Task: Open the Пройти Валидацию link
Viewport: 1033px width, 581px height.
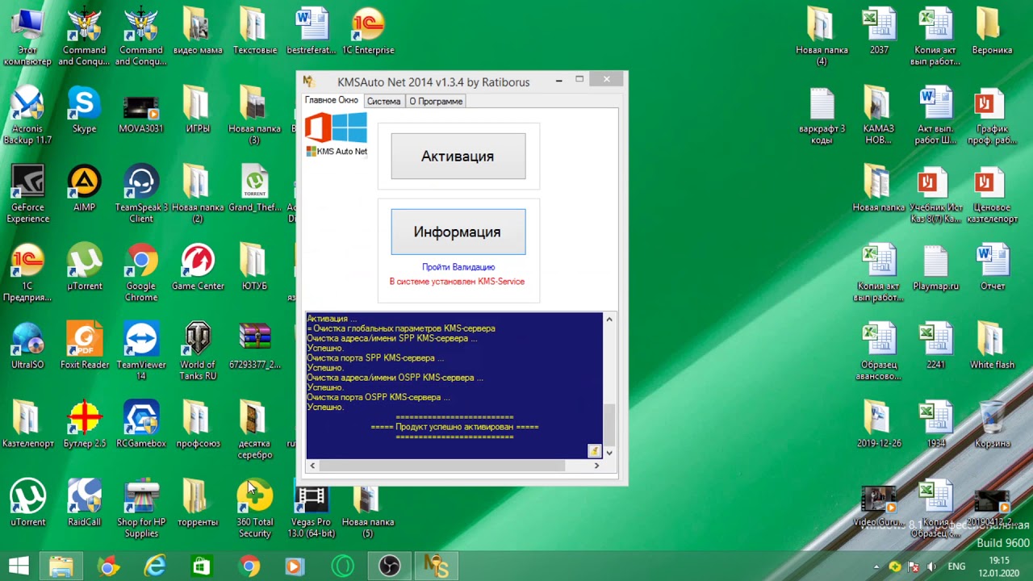Action: click(458, 267)
